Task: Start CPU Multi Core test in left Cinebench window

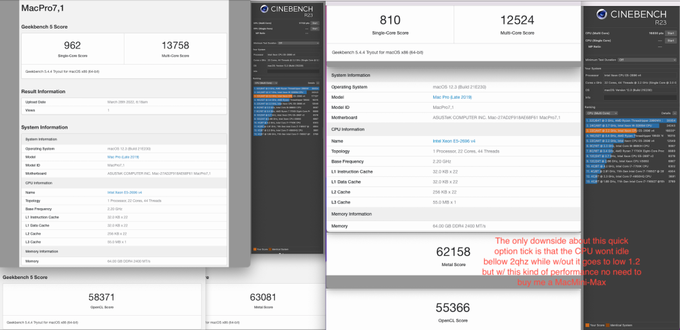Action: pos(315,23)
